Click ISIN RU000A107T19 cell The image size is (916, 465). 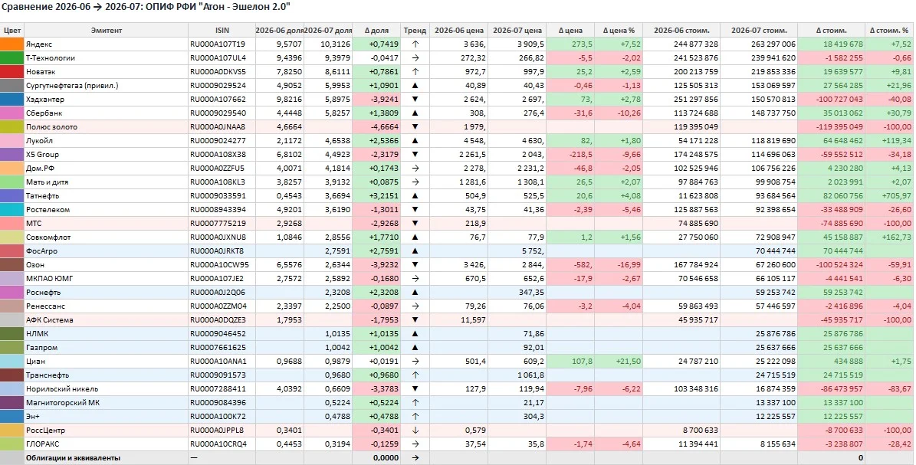pyautogui.click(x=222, y=44)
